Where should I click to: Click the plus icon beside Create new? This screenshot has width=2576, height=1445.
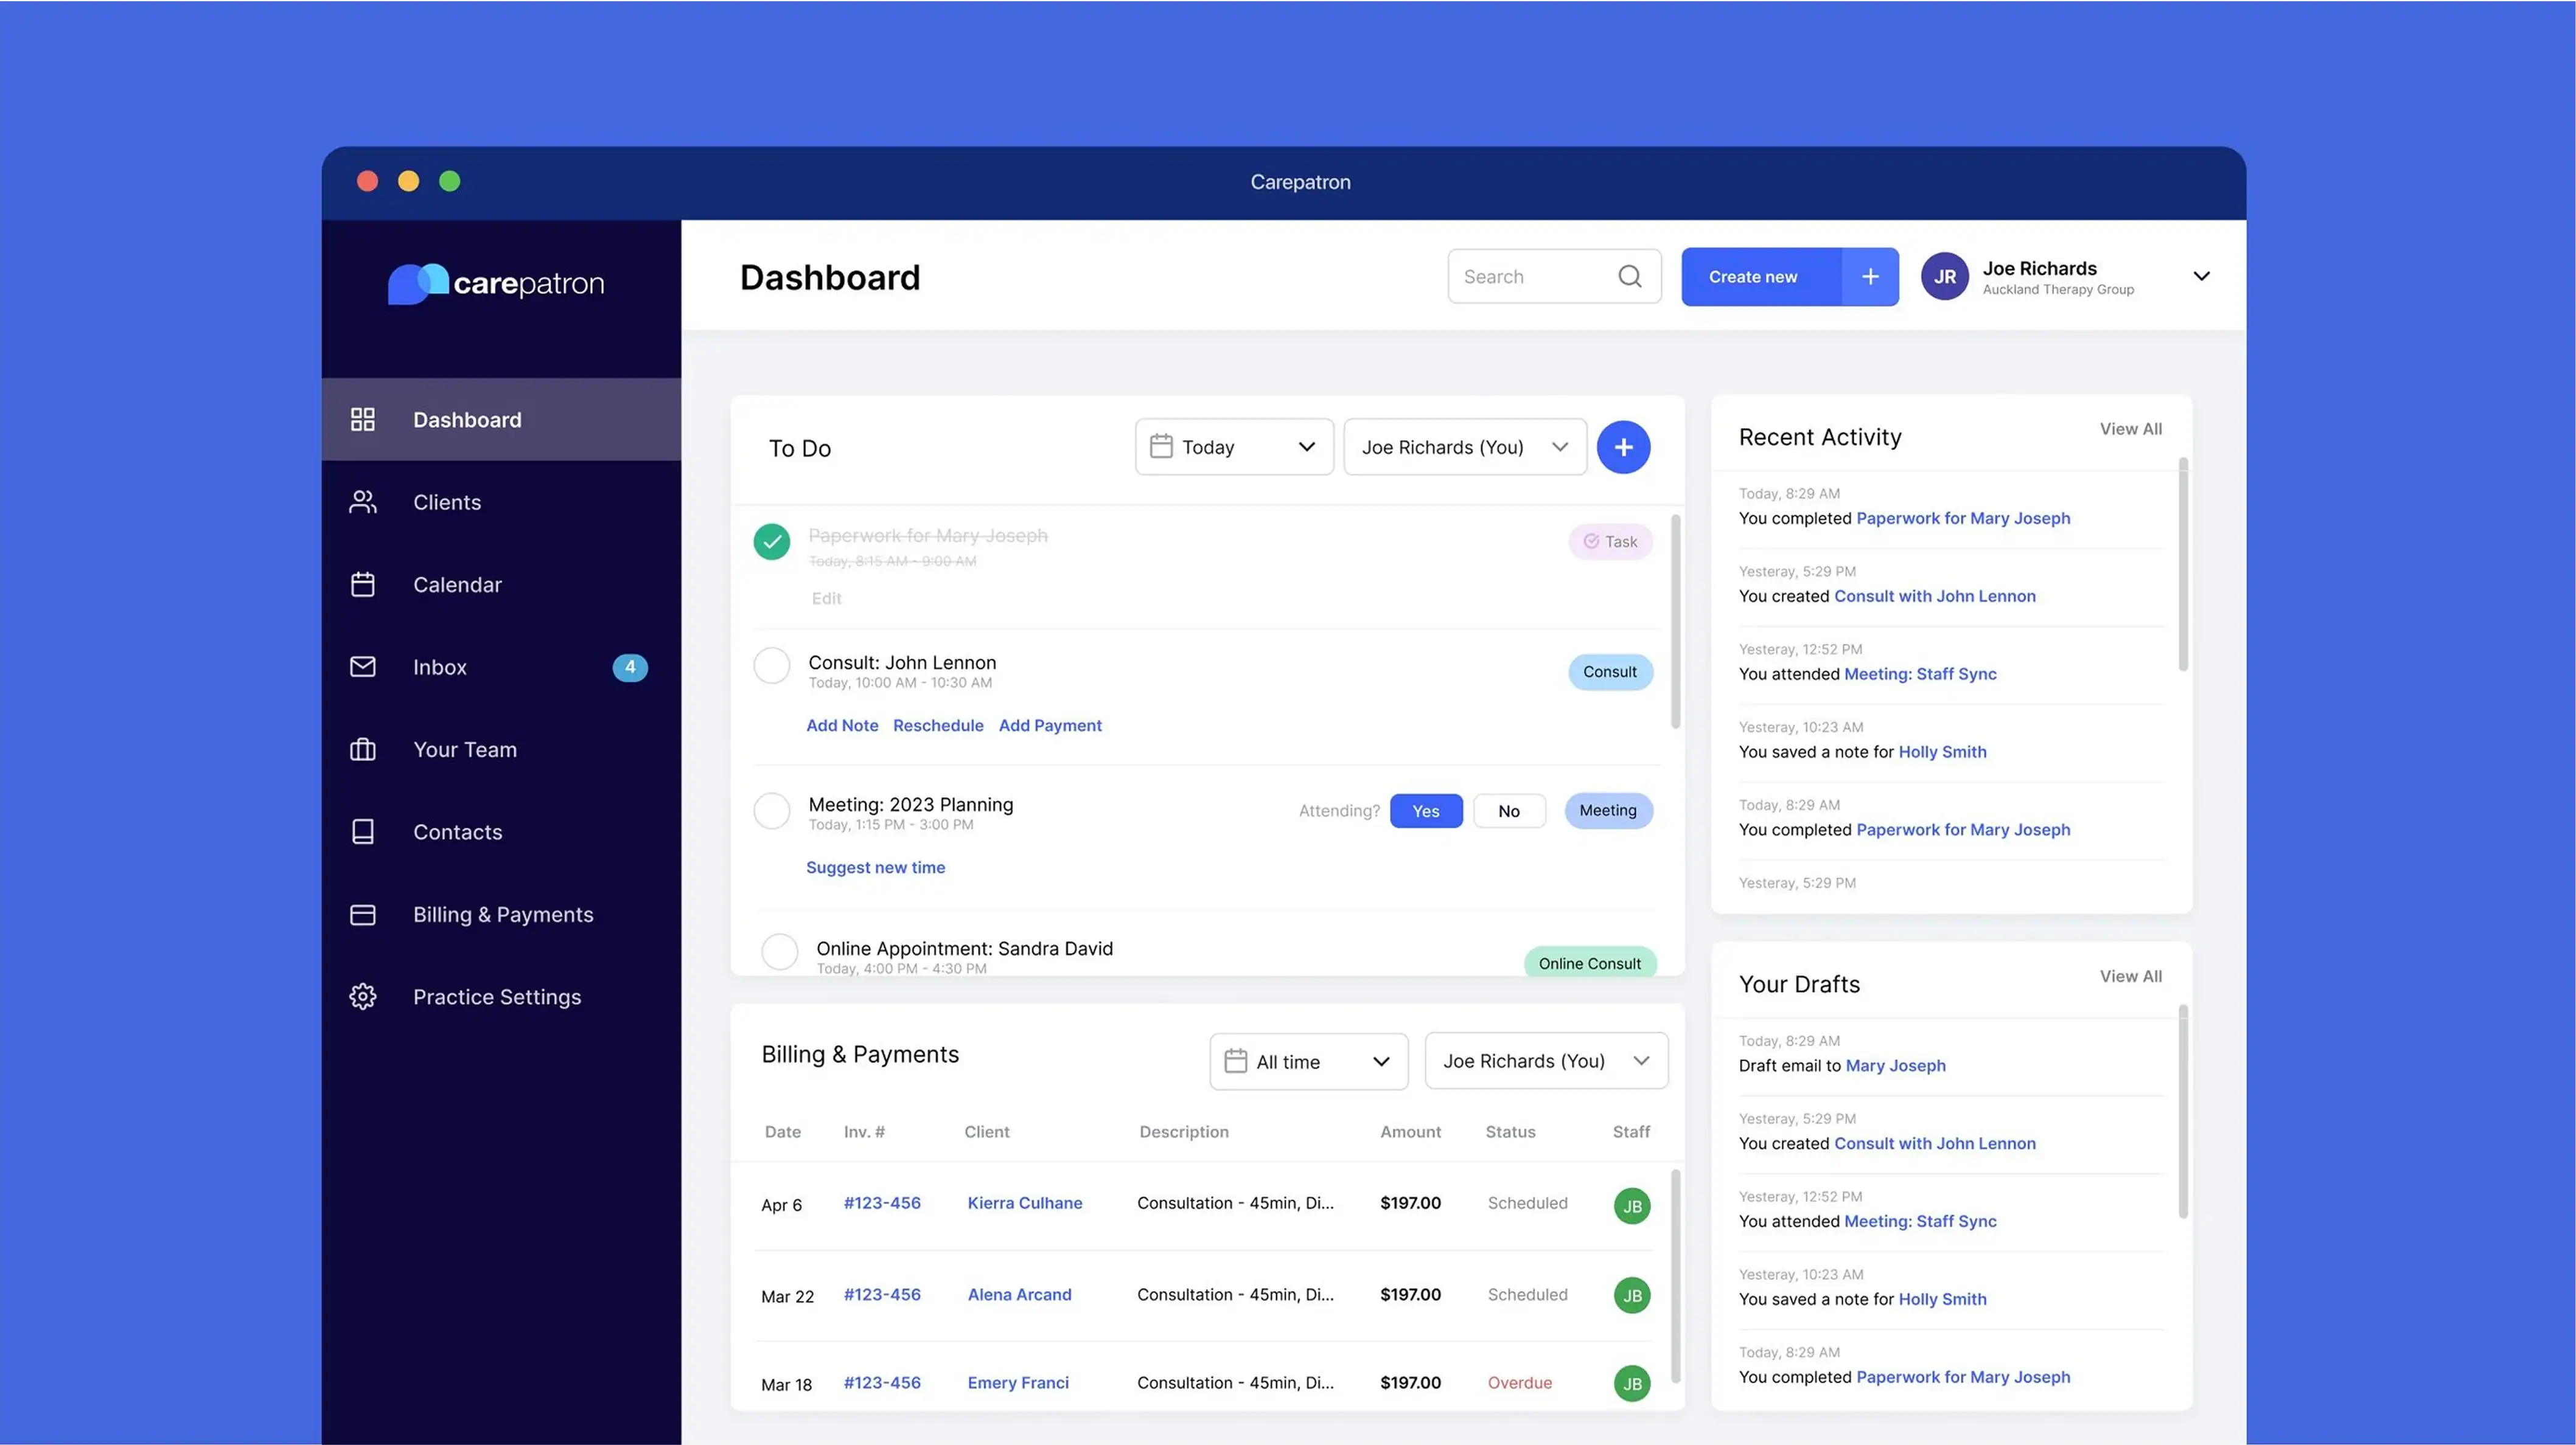1870,277
